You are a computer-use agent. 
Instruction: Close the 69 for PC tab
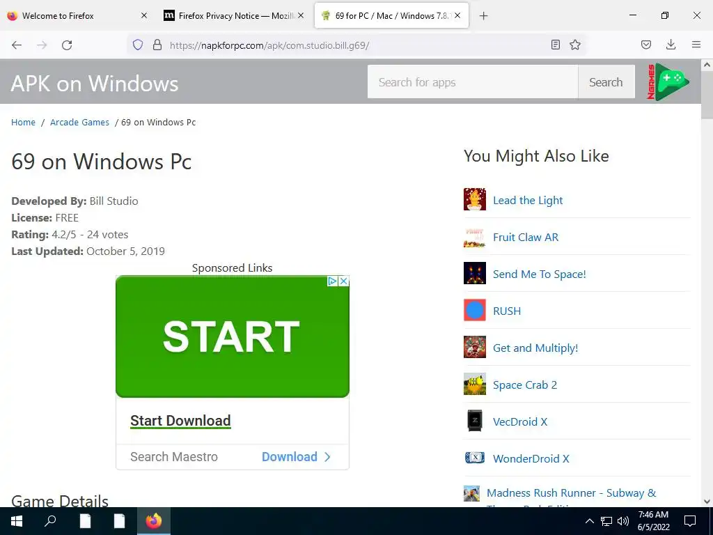[457, 15]
